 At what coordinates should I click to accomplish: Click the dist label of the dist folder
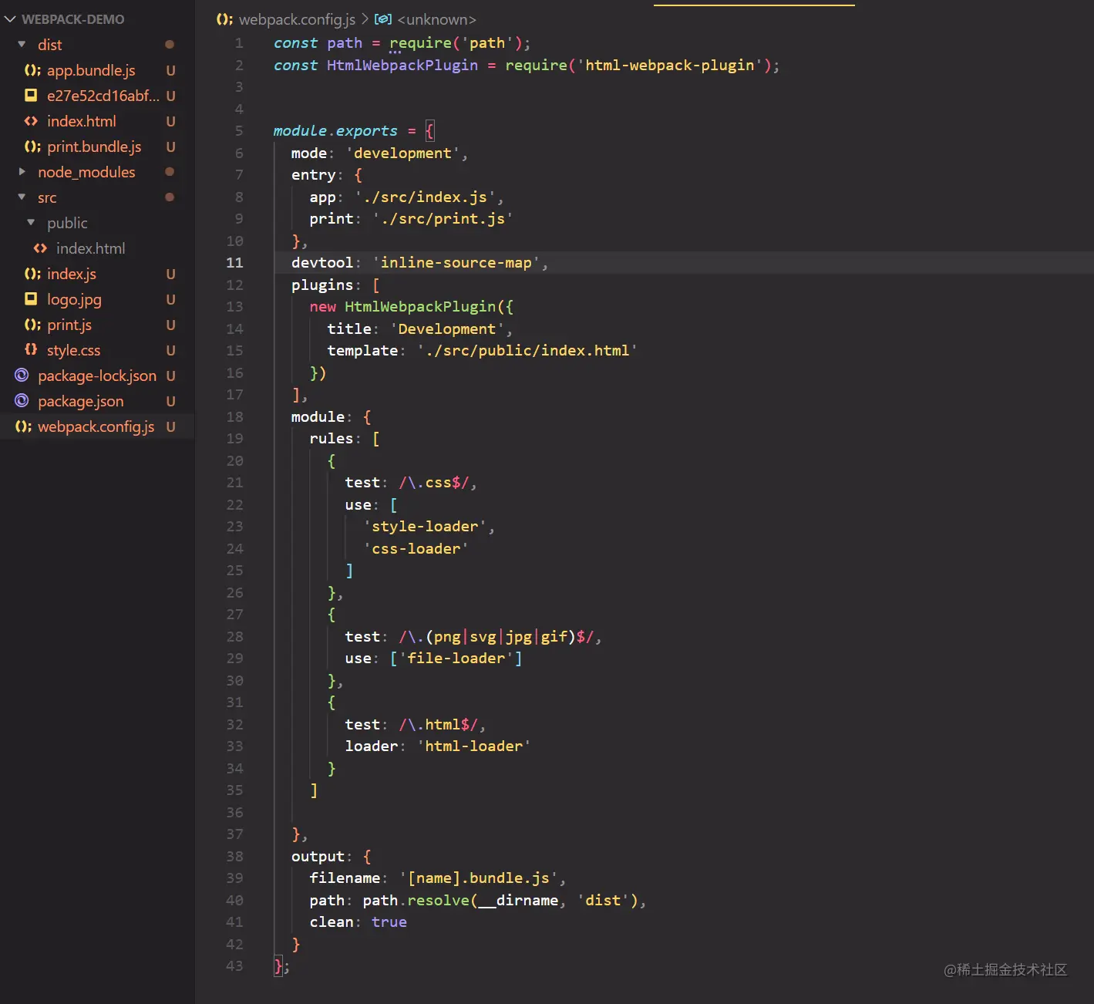point(50,45)
